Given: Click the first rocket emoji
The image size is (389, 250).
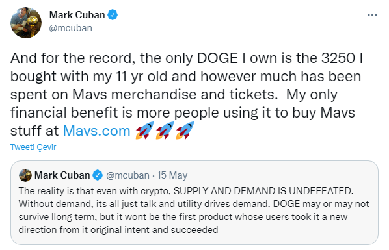Looking at the screenshot, I should [144, 131].
